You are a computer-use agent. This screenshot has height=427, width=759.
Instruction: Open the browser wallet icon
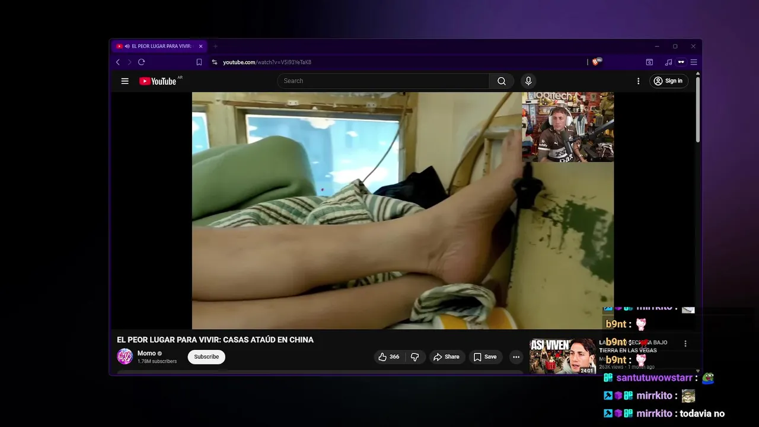(x=649, y=62)
